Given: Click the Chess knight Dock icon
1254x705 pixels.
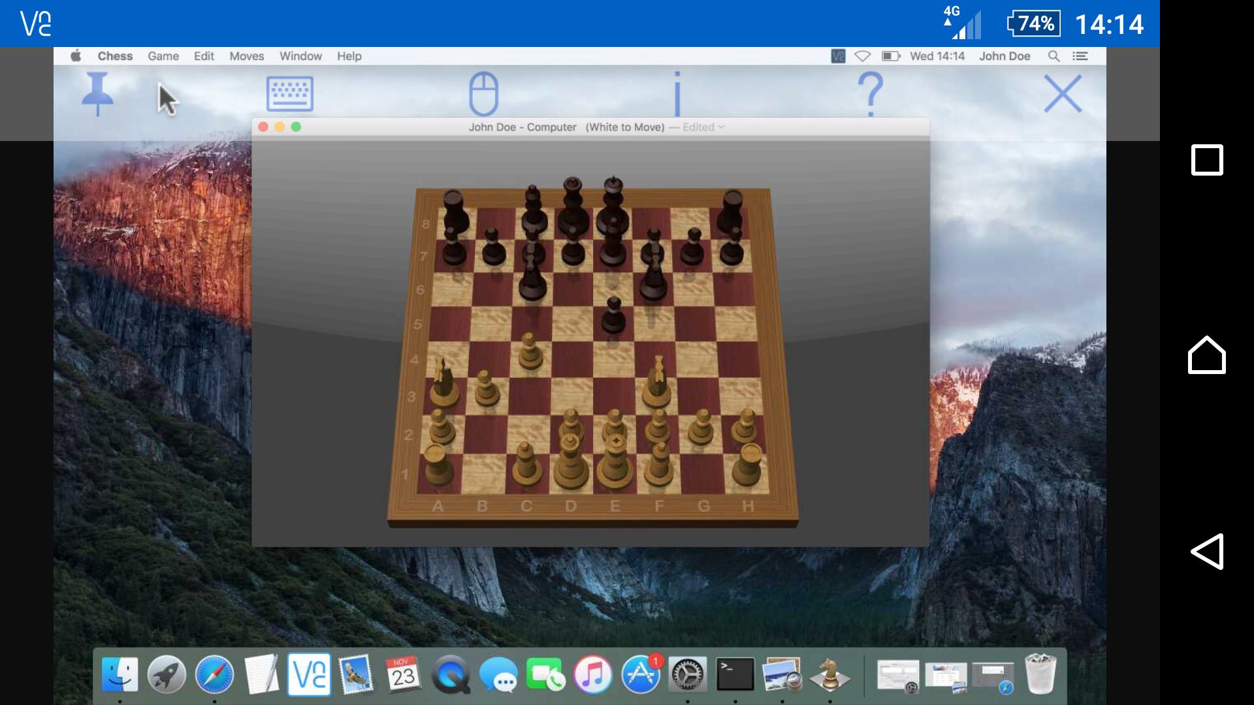Looking at the screenshot, I should click(x=830, y=674).
